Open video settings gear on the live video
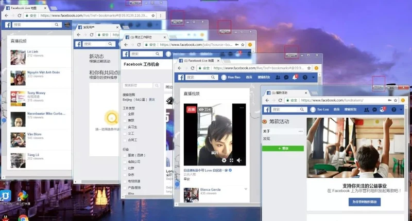This screenshot has width=412, height=221. tap(224, 160)
